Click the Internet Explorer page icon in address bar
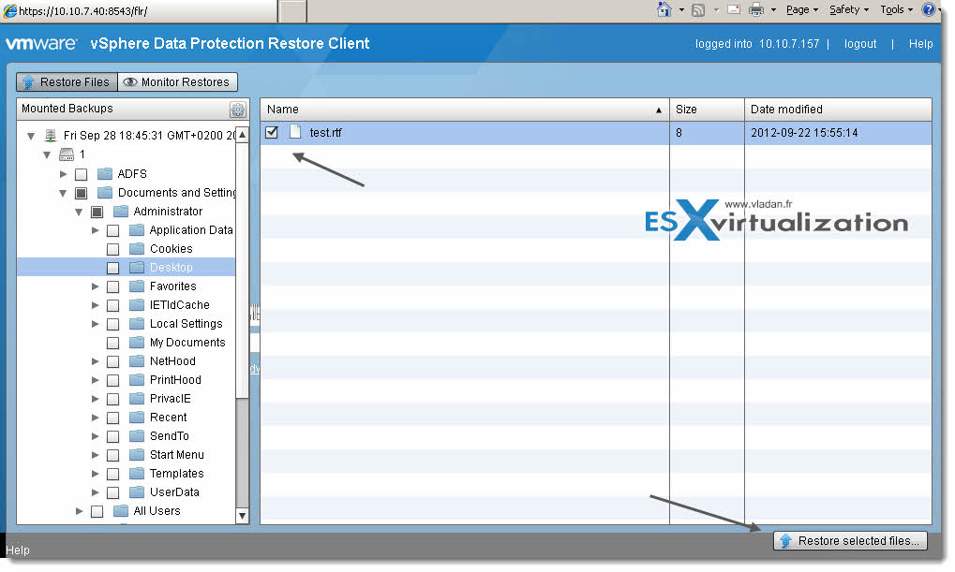 [x=9, y=10]
